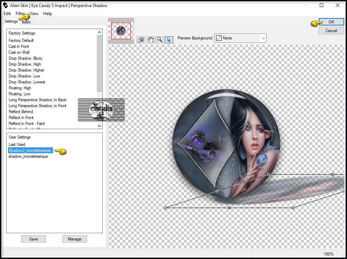Screen dimensions: 347x259
Task: Toggle the before/after preview split icon
Action: click(x=141, y=40)
